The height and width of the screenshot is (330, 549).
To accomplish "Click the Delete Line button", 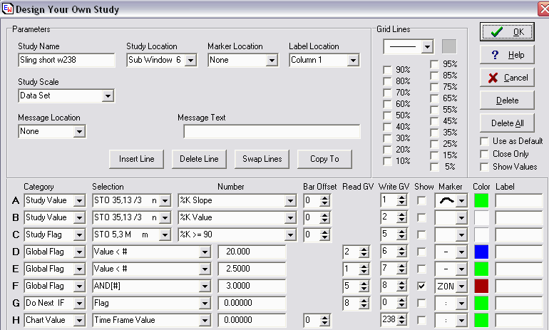I will click(199, 159).
